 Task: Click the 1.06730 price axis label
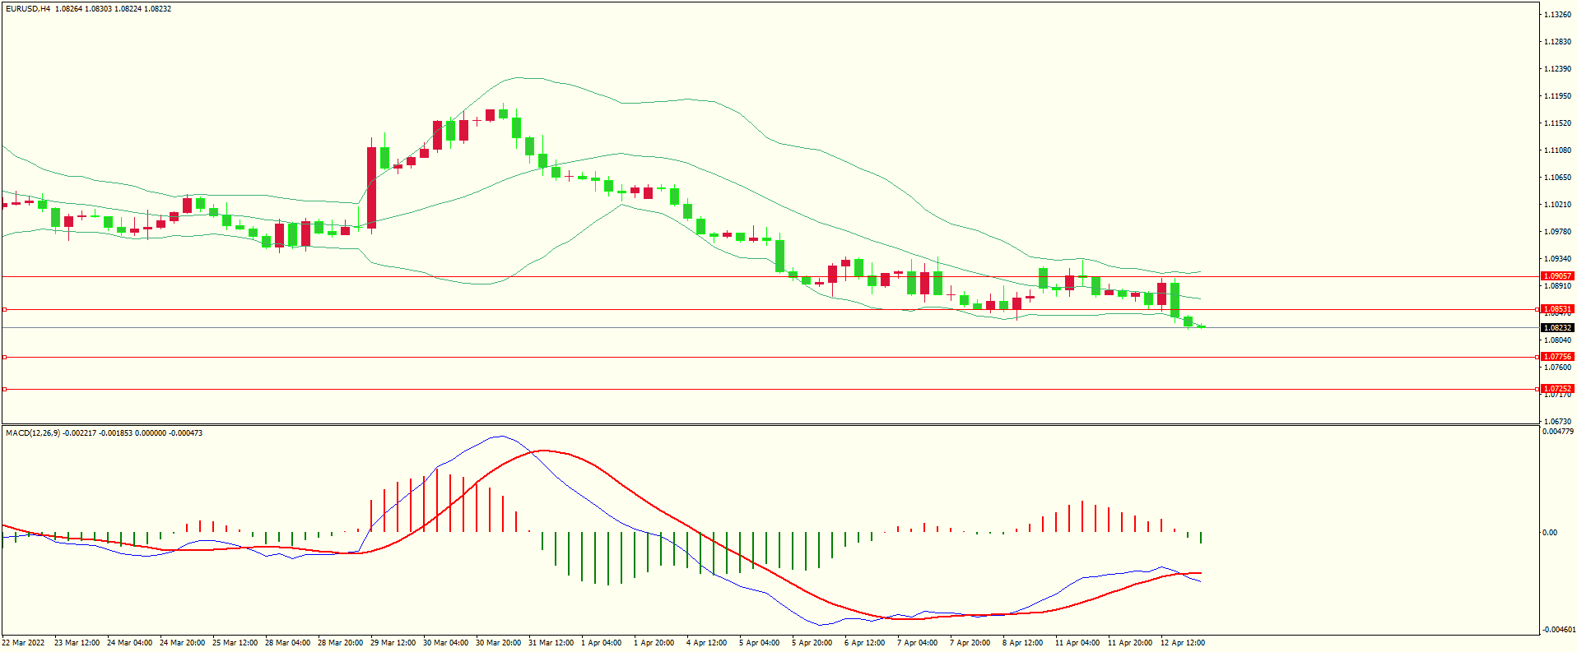1558,422
